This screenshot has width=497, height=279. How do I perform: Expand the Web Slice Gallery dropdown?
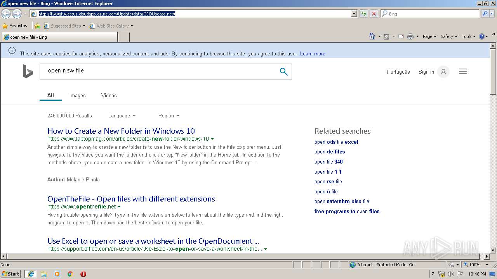(x=132, y=26)
